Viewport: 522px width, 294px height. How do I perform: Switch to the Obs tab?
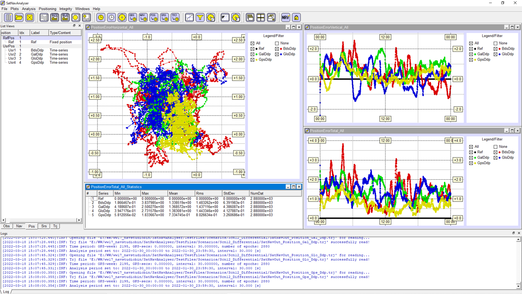[x=7, y=226]
